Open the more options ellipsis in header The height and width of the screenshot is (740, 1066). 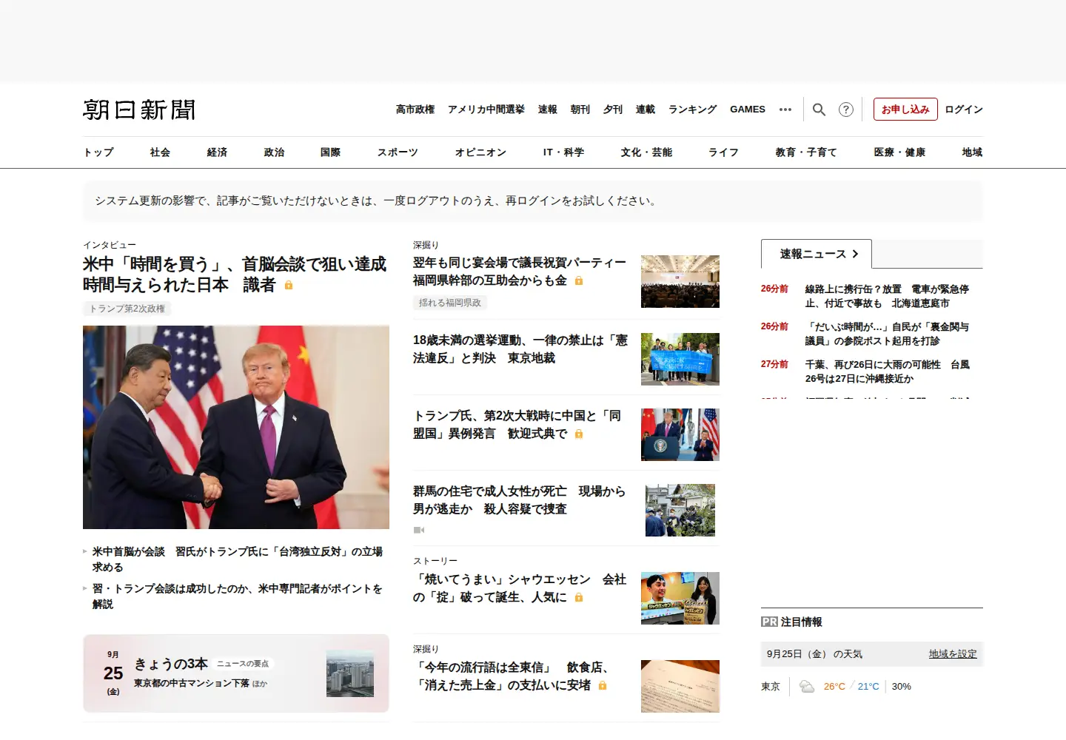[x=785, y=110]
